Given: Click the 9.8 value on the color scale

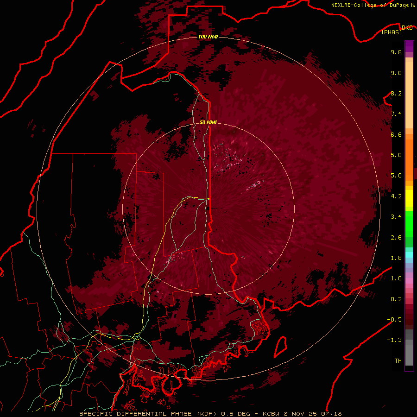Looking at the screenshot, I should (396, 52).
